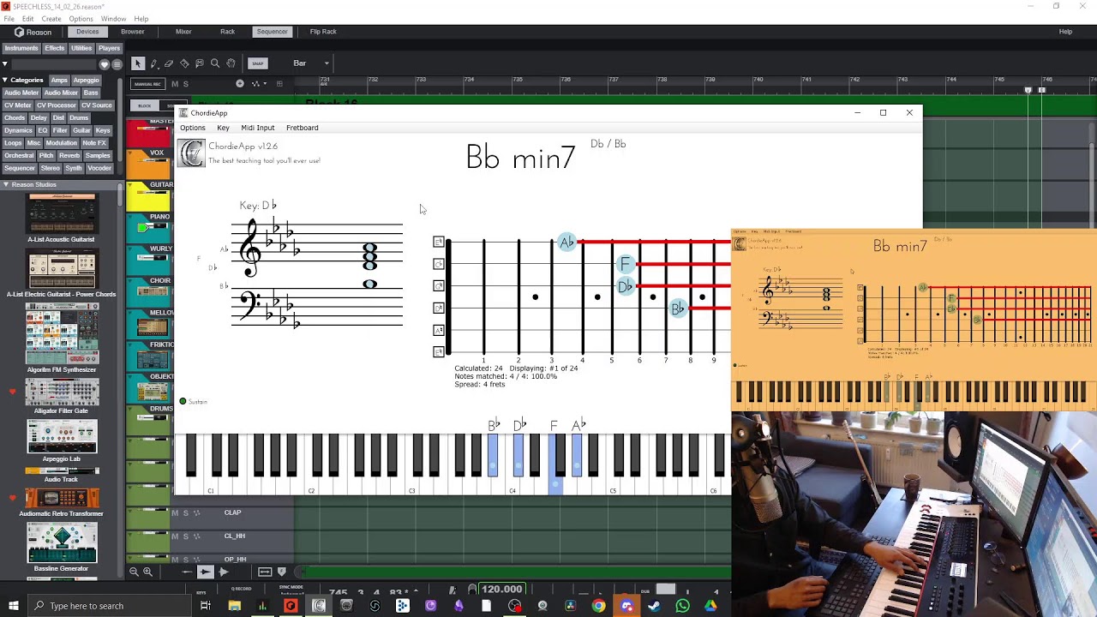Solo the CL_HH track

click(185, 536)
